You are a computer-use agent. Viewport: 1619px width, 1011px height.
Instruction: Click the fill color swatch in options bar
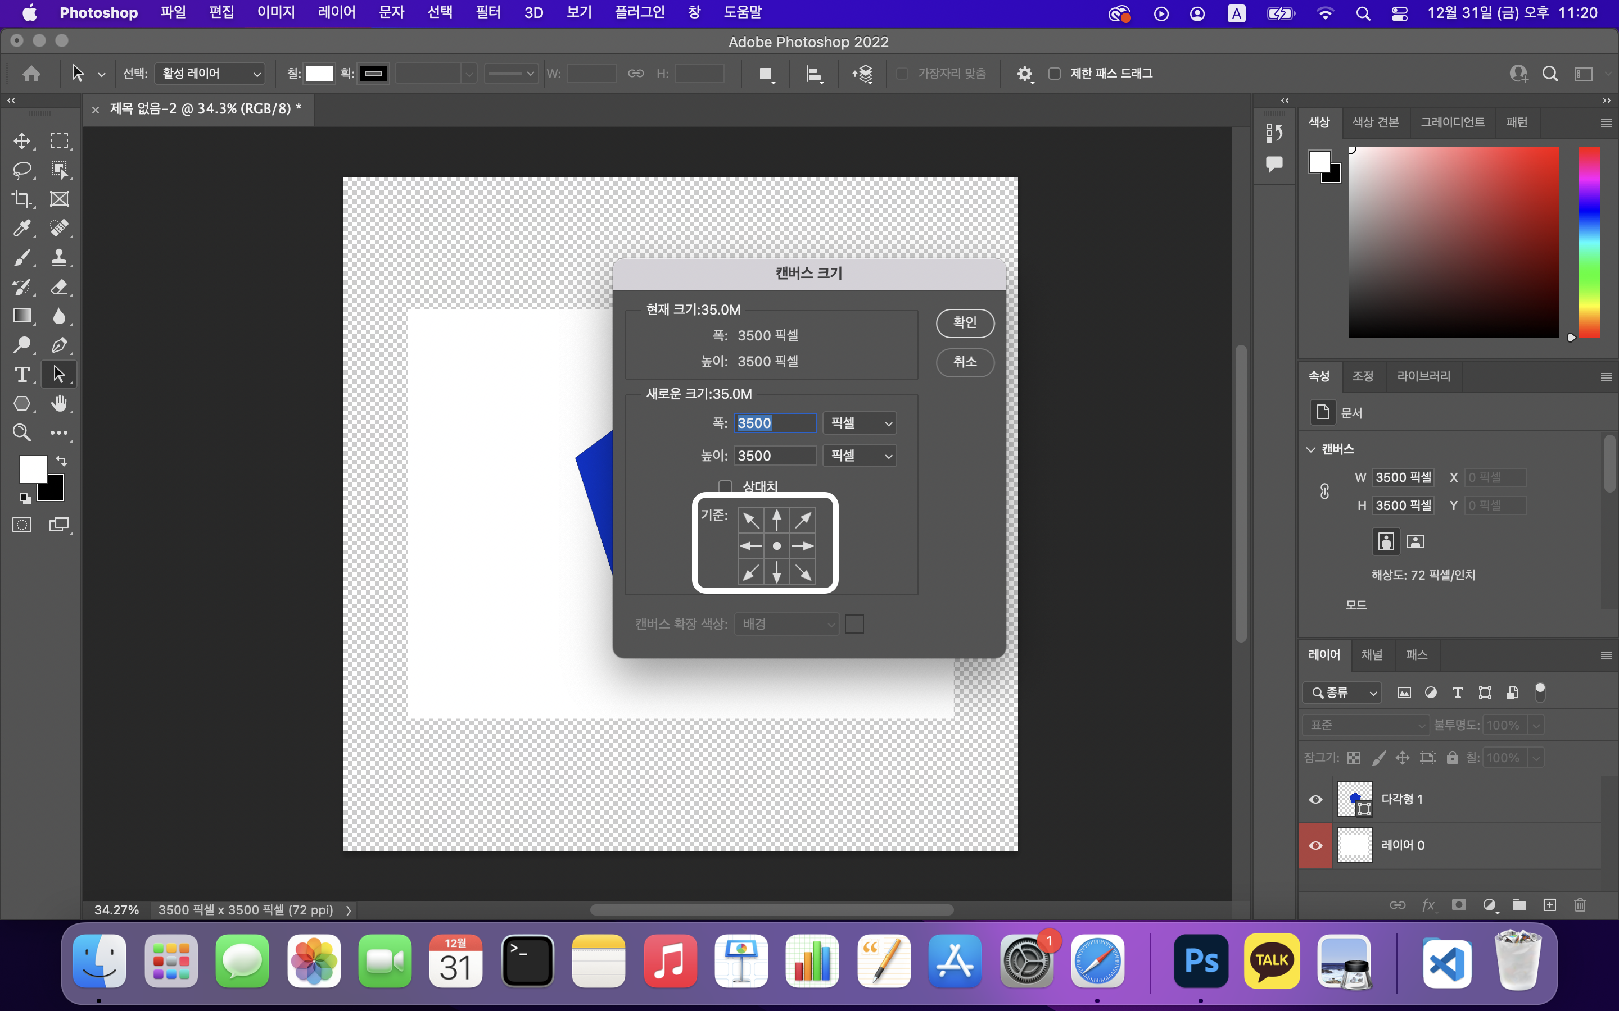click(319, 74)
